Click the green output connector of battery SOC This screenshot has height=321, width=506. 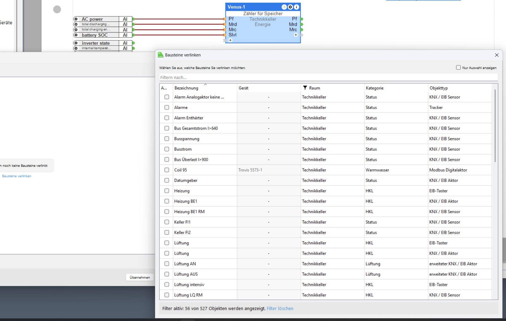point(133,35)
